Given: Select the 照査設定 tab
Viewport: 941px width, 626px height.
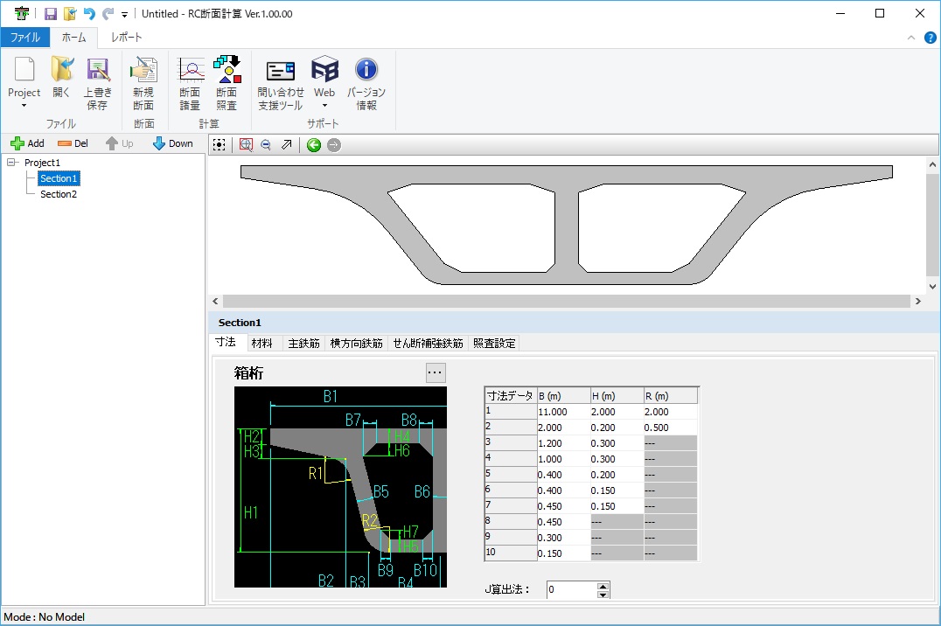Looking at the screenshot, I should point(494,344).
